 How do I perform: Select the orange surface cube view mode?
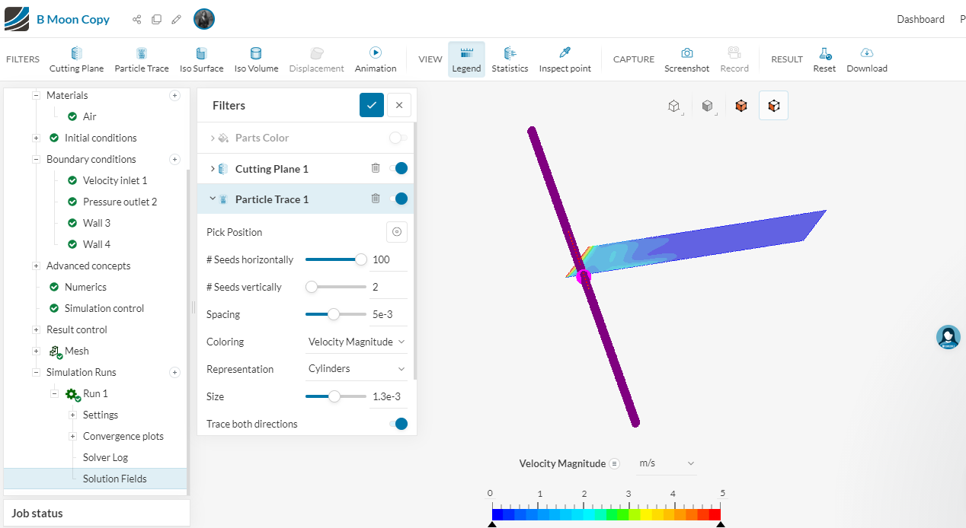[741, 106]
